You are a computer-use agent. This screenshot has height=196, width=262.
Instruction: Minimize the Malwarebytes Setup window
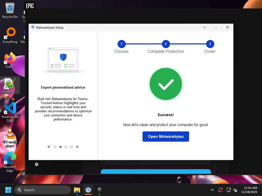(x=204, y=27)
